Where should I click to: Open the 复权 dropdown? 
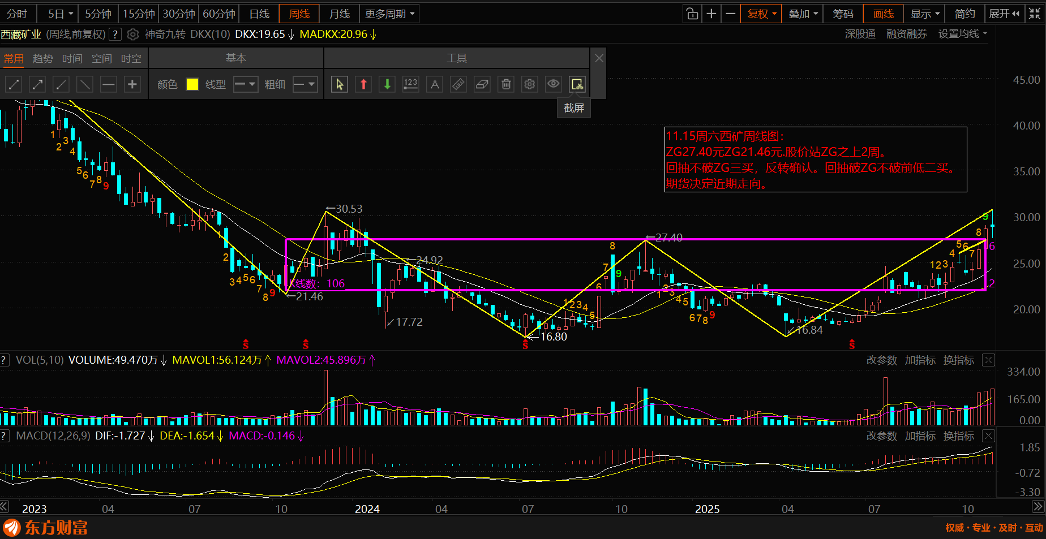pyautogui.click(x=761, y=14)
